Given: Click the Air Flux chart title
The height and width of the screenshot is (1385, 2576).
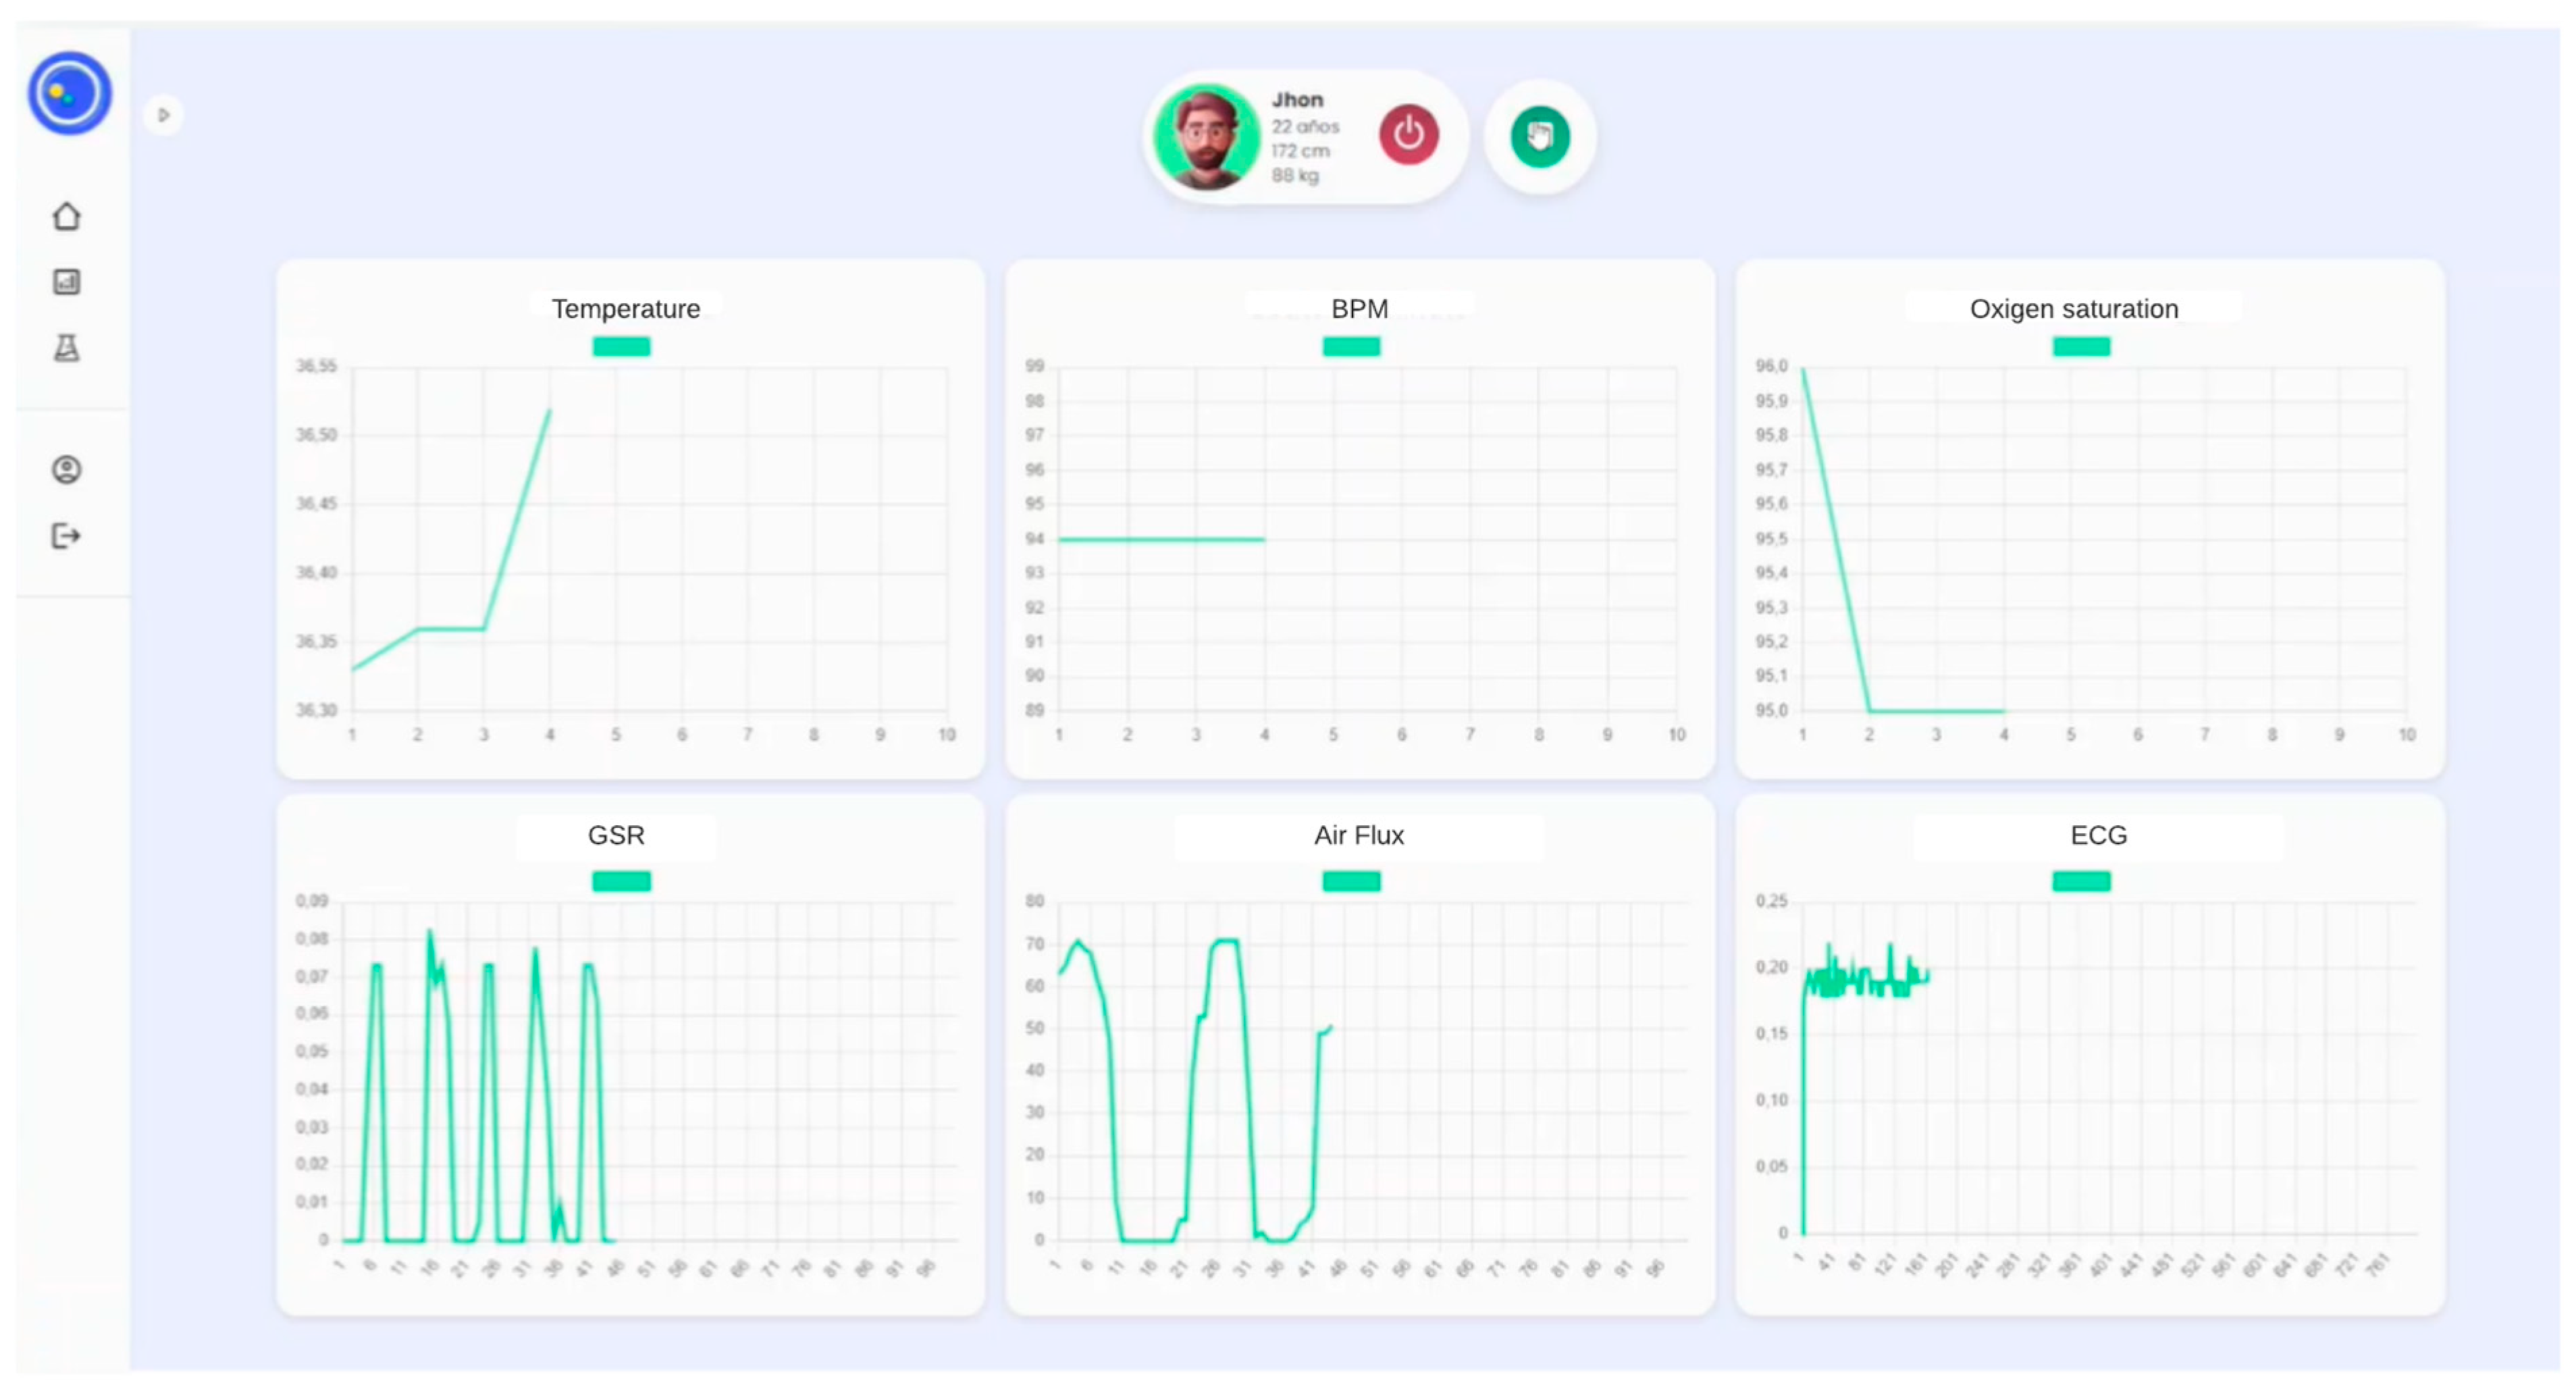Looking at the screenshot, I should 1358,835.
